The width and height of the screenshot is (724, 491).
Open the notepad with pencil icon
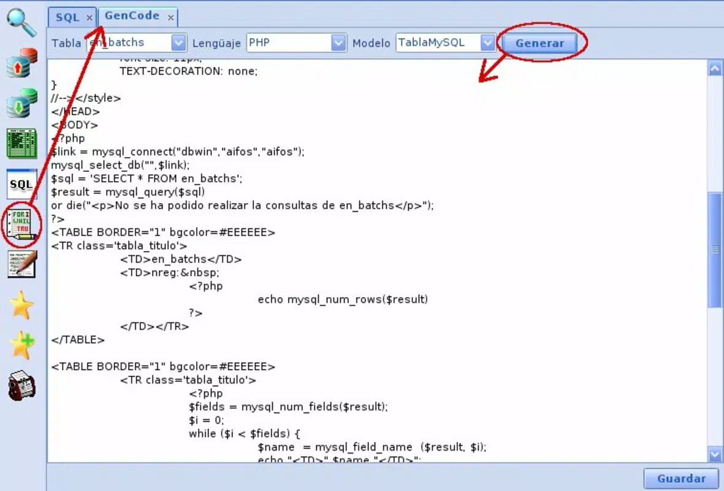coord(21,265)
